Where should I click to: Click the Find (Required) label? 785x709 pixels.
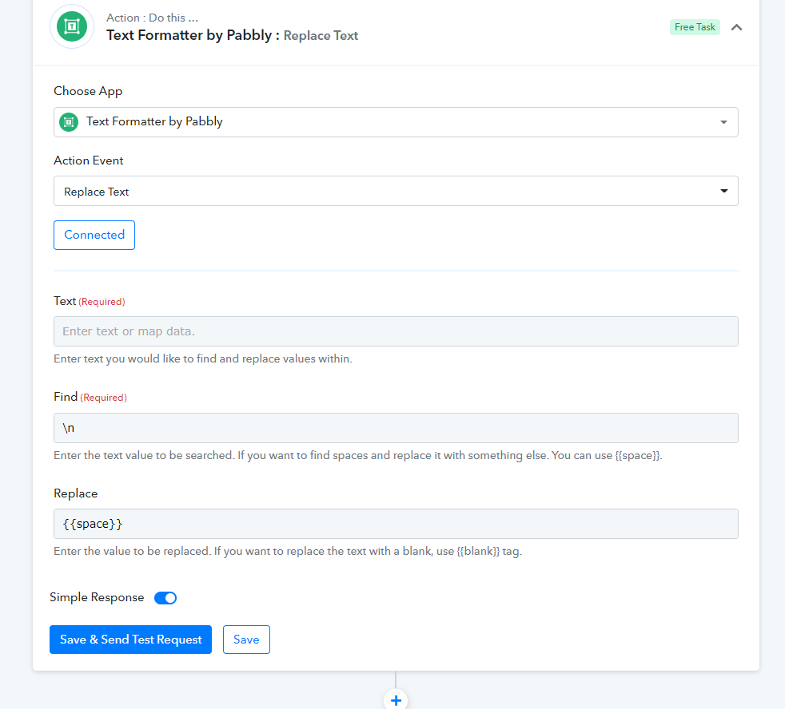[90, 397]
